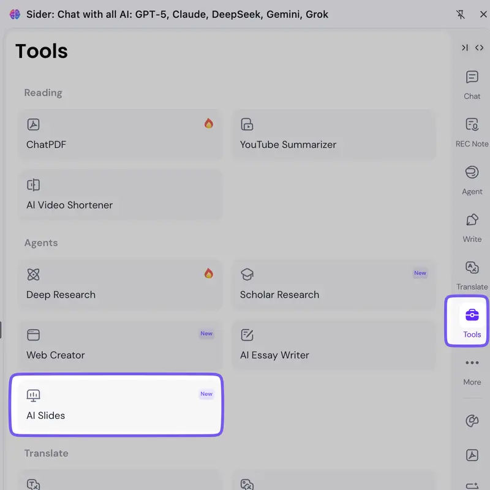Open the PDF icon in right sidebar
490x490 pixels.
click(472, 455)
